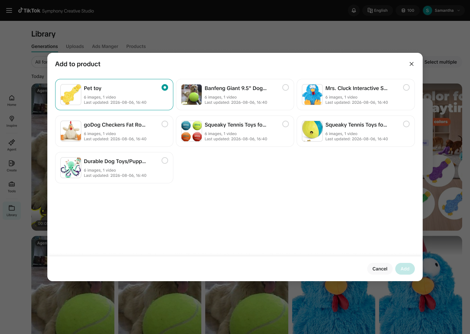This screenshot has width=470, height=334.
Task: Click the Library page heading
Action: point(43,34)
